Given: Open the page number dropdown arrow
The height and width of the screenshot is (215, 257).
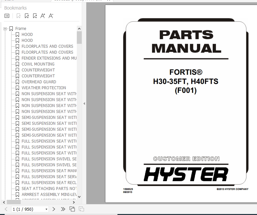Looking at the screenshot, I should 46,209.
